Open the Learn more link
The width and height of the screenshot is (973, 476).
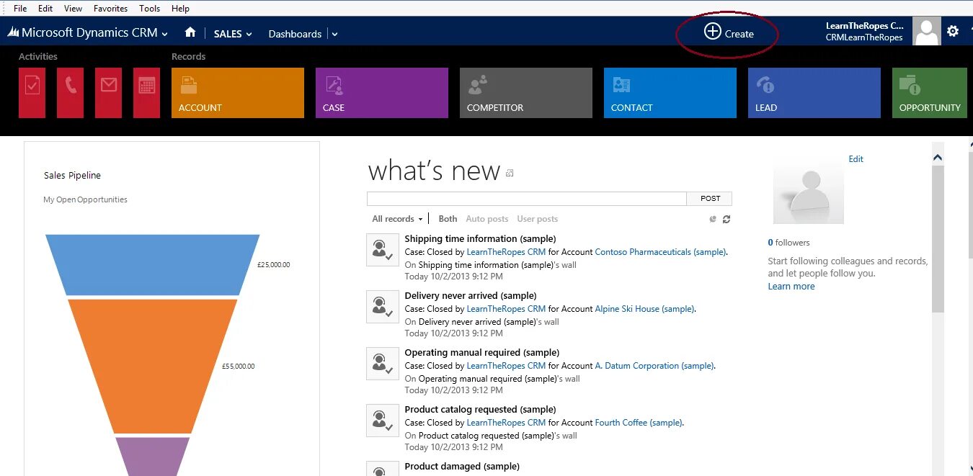(x=791, y=287)
